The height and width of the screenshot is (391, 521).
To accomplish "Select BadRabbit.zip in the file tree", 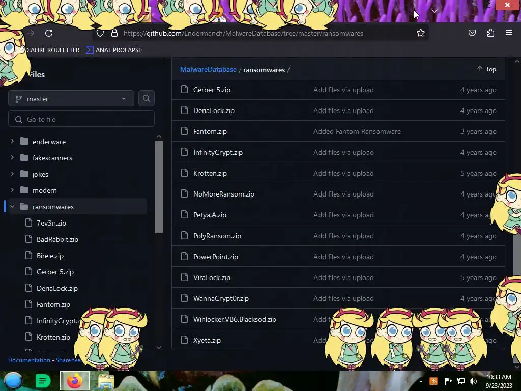I will pyautogui.click(x=57, y=239).
